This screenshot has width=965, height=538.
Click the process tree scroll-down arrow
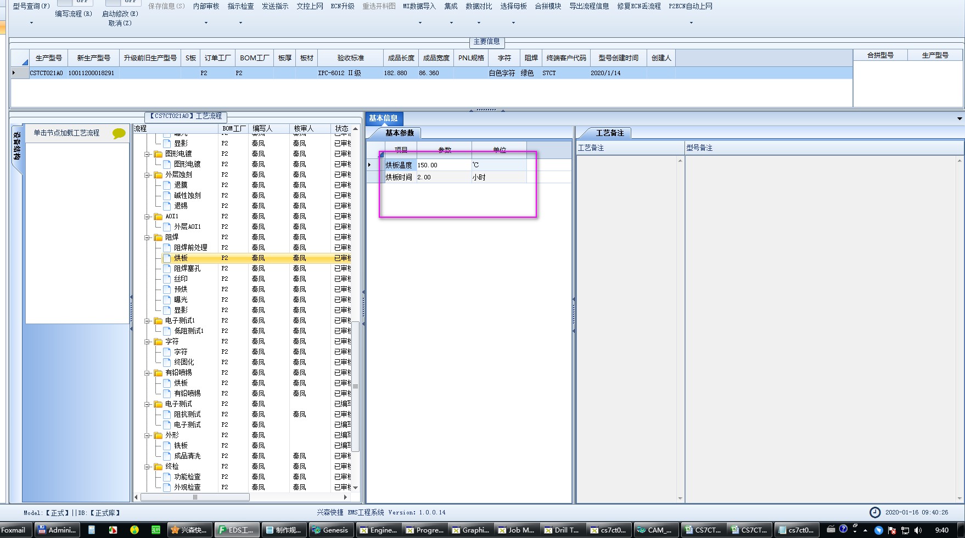pyautogui.click(x=356, y=487)
